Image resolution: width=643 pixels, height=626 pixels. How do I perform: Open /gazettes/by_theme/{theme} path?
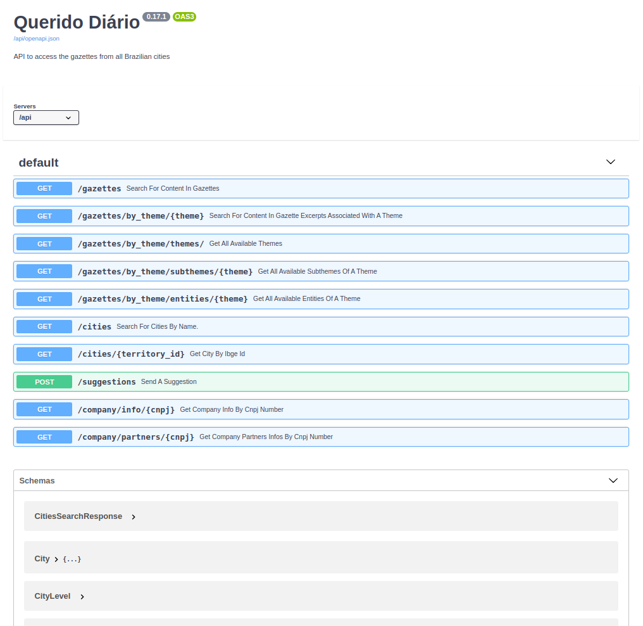tap(140, 216)
